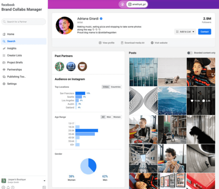Click the bottom-left gear settings icon

tap(3, 187)
